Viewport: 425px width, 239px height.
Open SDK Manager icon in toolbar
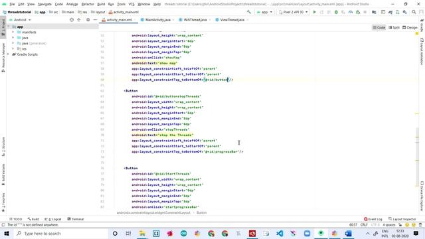pyautogui.click(x=404, y=12)
